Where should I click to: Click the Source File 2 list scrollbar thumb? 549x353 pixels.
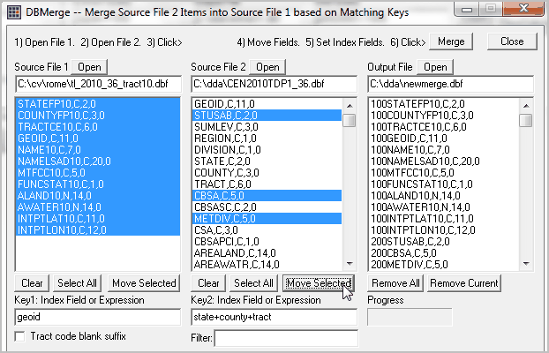350,120
